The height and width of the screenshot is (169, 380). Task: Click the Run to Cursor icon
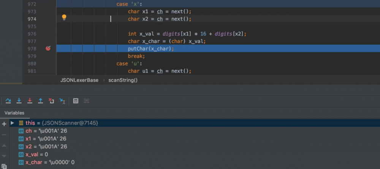click(62, 101)
